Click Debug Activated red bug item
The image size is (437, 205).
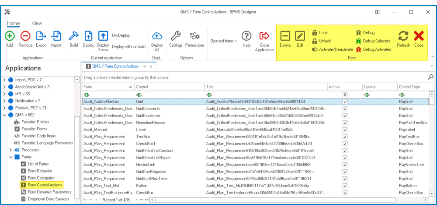tap(374, 49)
